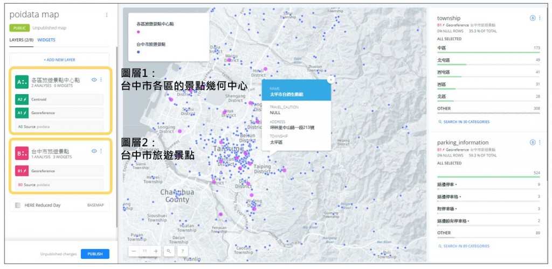Filter township widget by 西屯區

coord(488,73)
